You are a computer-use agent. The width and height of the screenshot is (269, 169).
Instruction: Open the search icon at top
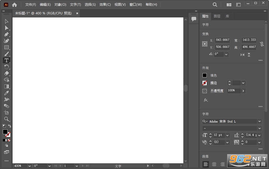[x=215, y=4]
